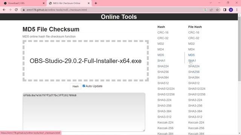
Task: Toggle the Auto Update checkbox
Action: (84, 86)
